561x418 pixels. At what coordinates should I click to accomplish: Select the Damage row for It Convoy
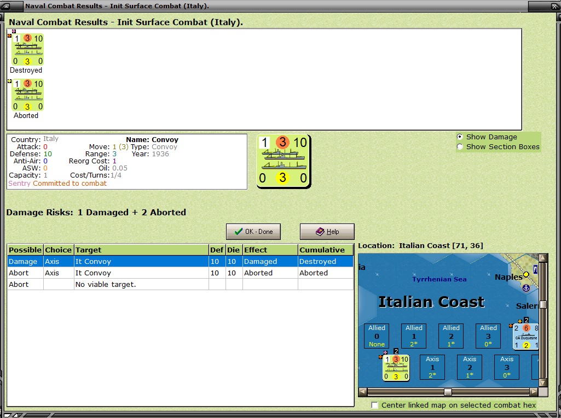(x=180, y=262)
